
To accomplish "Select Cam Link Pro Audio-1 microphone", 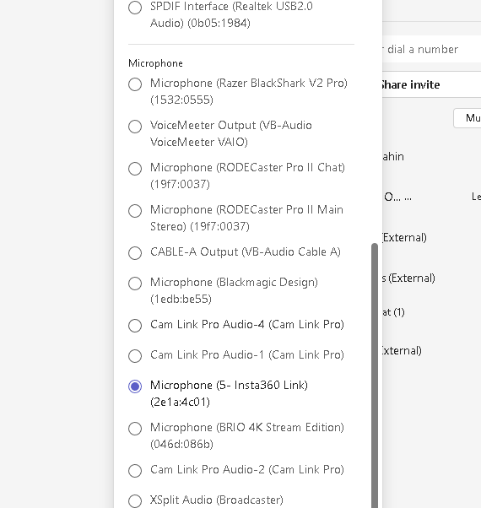I will (x=135, y=356).
